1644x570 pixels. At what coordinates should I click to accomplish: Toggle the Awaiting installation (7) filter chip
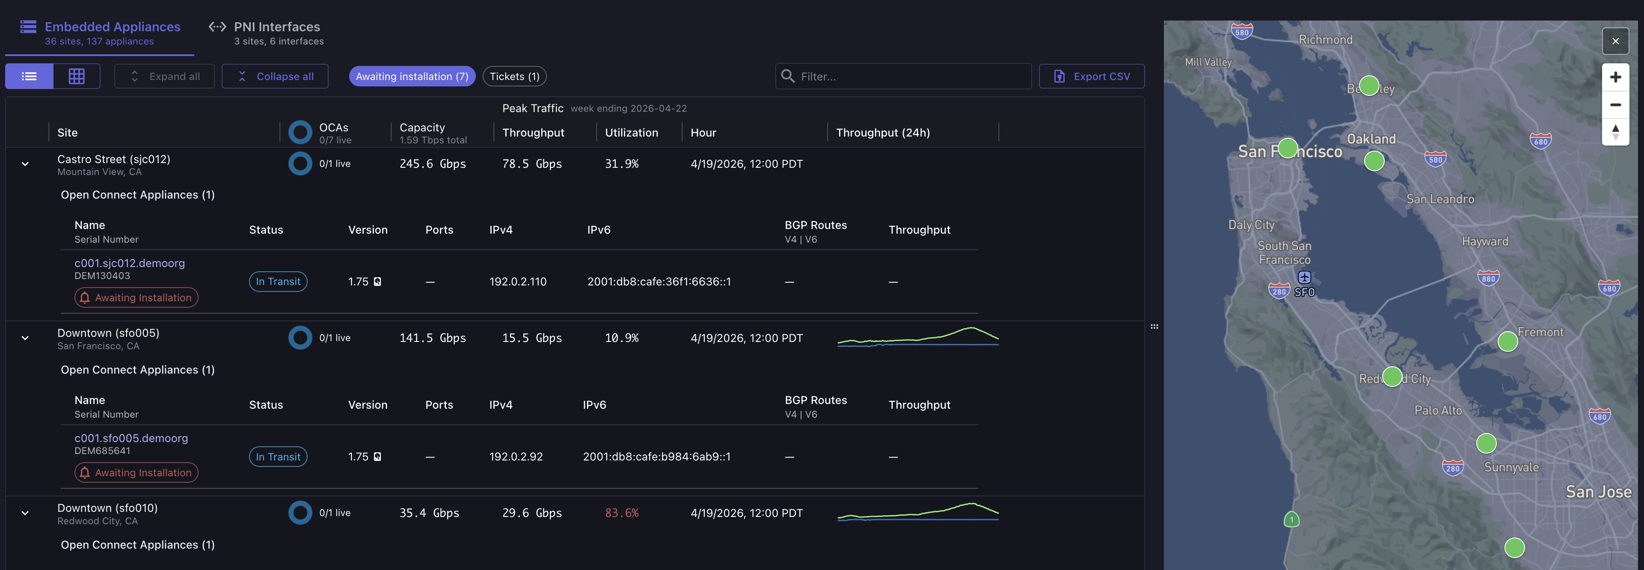[412, 77]
